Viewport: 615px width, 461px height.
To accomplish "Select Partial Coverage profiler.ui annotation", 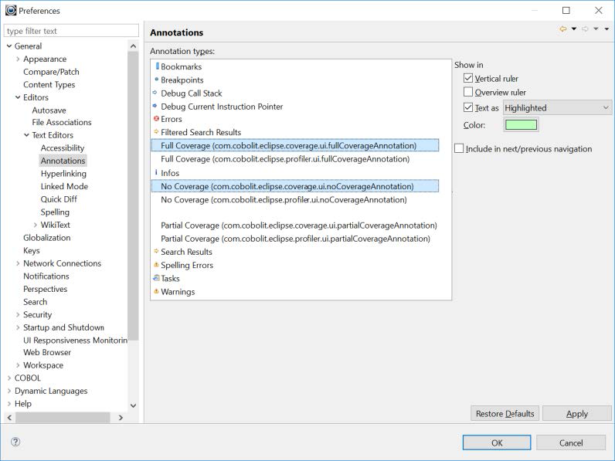I will click(295, 239).
